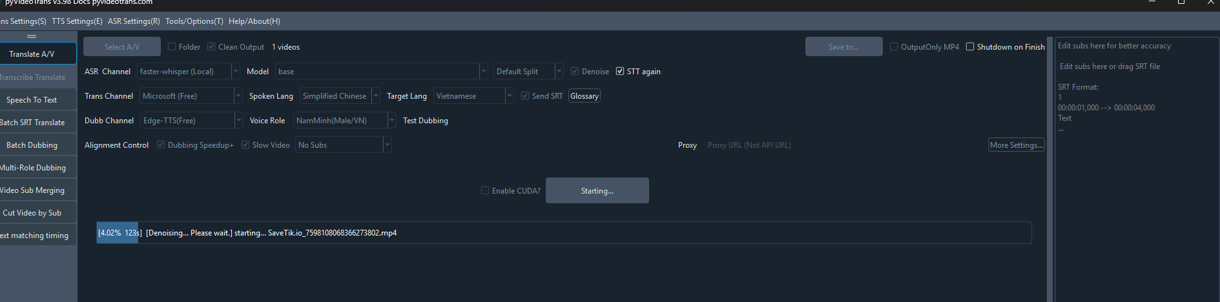Toggle the STT again checkbox
1220x302 pixels.
point(620,72)
